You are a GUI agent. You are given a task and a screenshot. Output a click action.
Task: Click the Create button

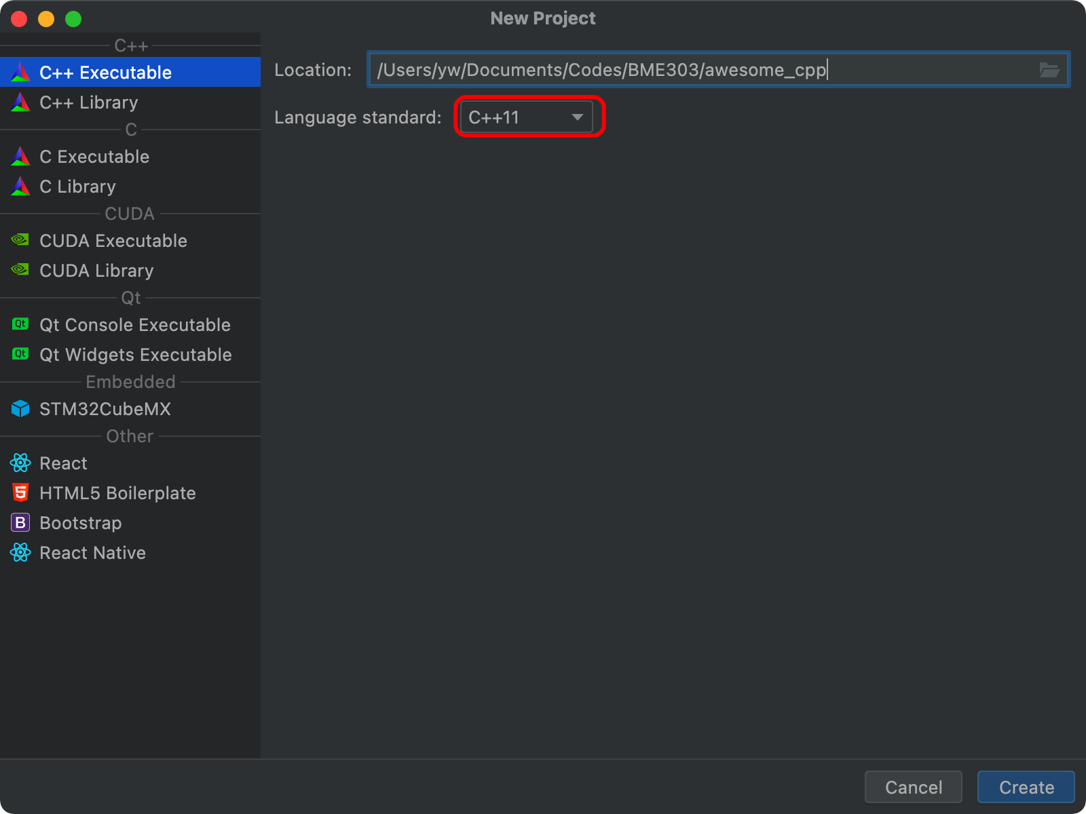click(x=1025, y=787)
